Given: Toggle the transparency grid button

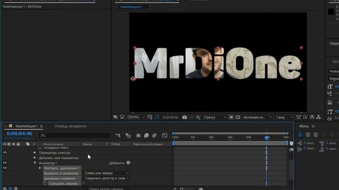Looking at the screenshot, I should [x=238, y=117].
